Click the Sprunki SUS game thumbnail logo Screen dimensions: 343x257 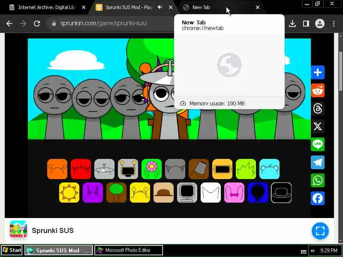point(18,229)
